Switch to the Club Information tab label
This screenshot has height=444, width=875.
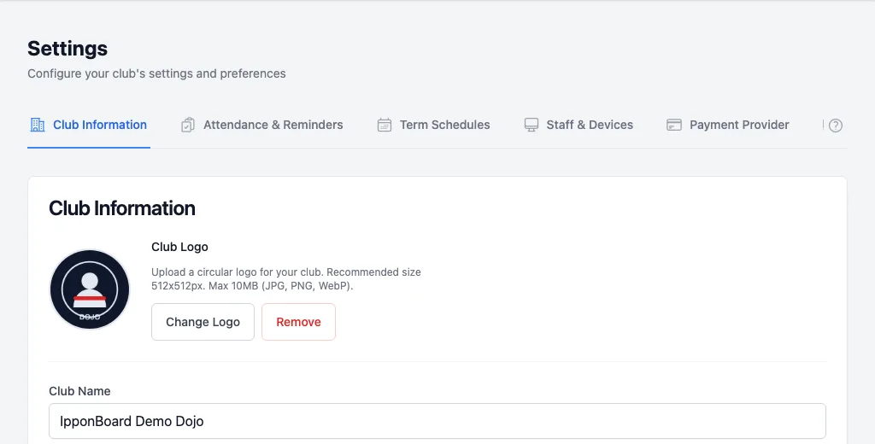pyautogui.click(x=100, y=125)
